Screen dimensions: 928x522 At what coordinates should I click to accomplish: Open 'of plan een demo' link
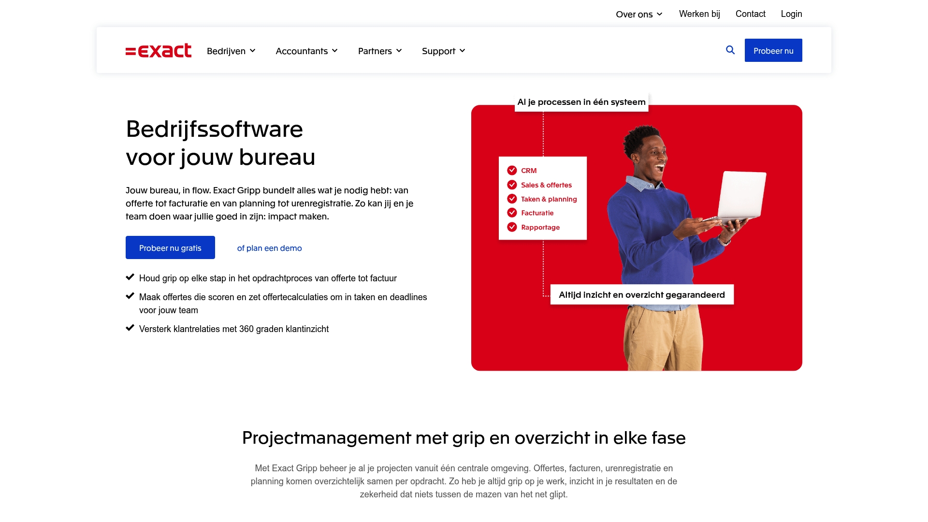269,247
